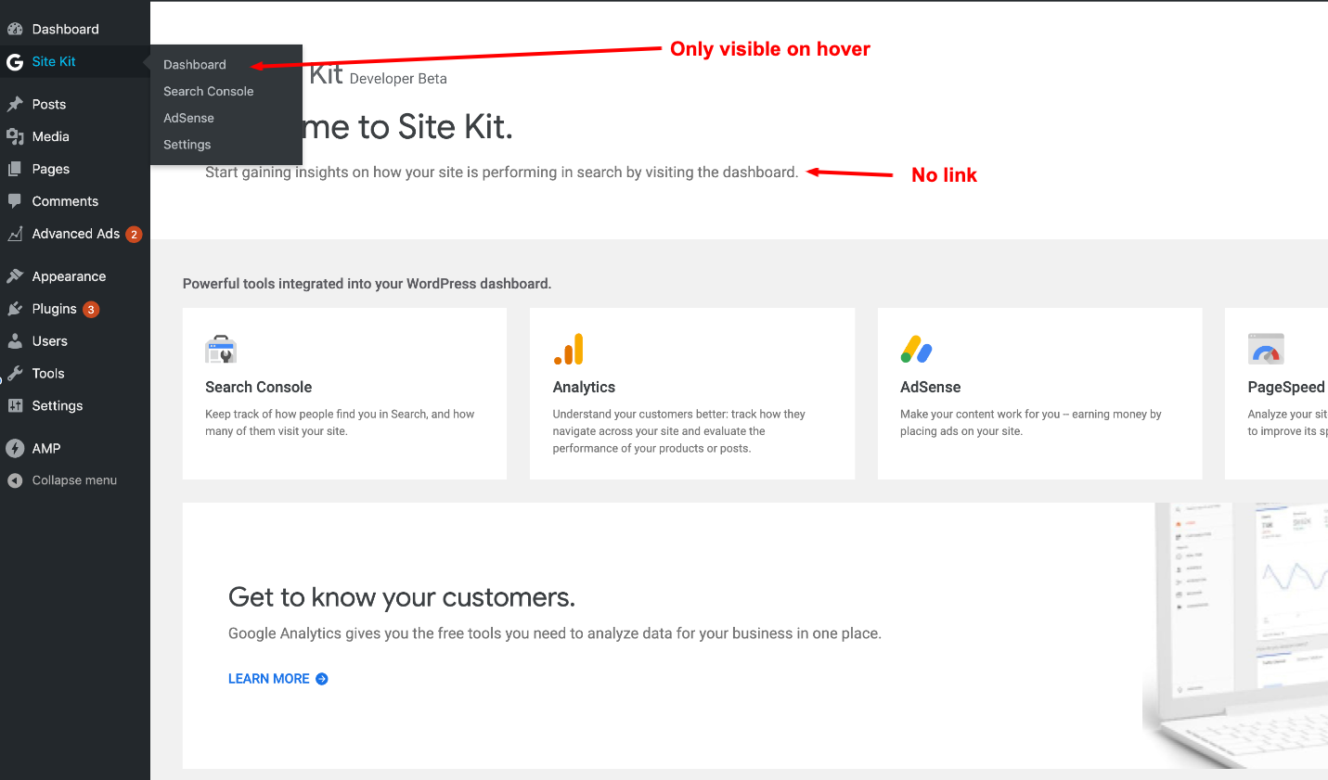Click the Site Kit G icon in sidebar
1328x780 pixels.
pyautogui.click(x=14, y=61)
